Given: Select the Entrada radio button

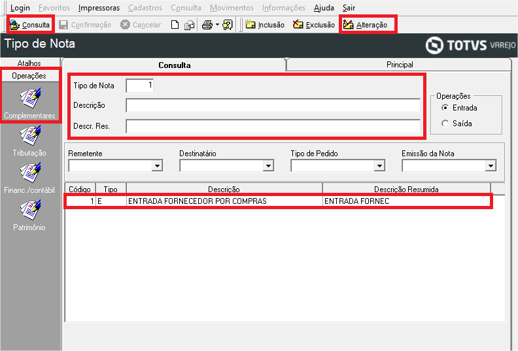Looking at the screenshot, I should [445, 108].
